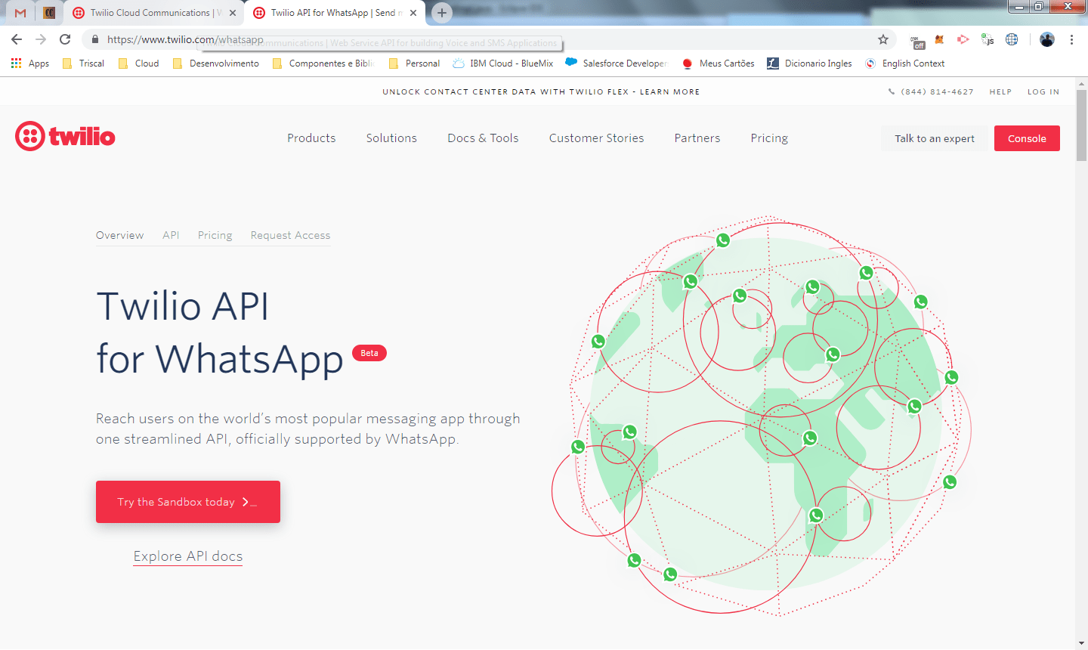Reload the page with refresh icon
This screenshot has height=650, width=1088.
(x=65, y=39)
